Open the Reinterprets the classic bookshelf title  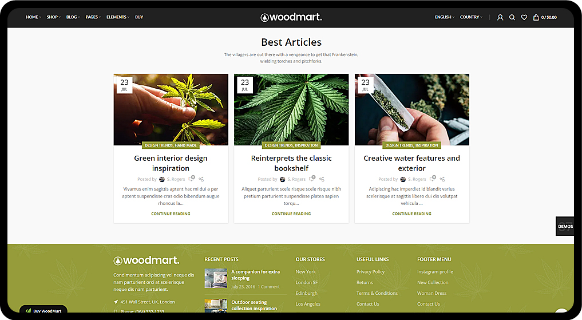coord(291,163)
